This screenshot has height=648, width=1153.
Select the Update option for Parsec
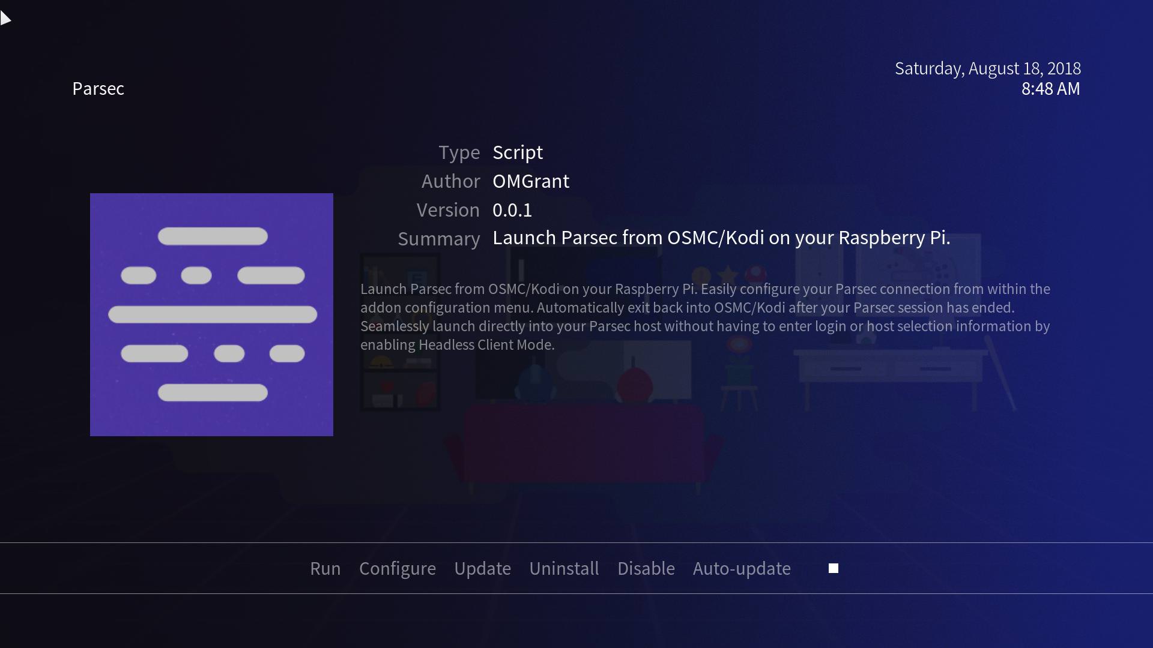tap(482, 568)
